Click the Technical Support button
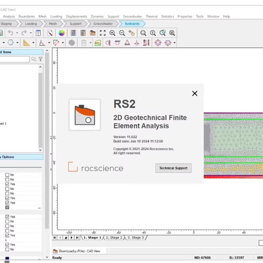Viewport: 263px width, 263px height. tap(173, 168)
